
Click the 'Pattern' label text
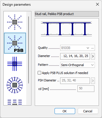pyautogui.click(x=43, y=65)
